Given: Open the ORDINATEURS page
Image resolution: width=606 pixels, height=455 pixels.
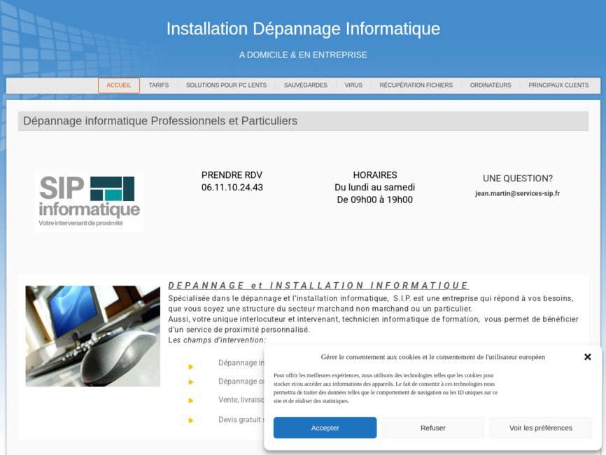Looking at the screenshot, I should (x=491, y=85).
